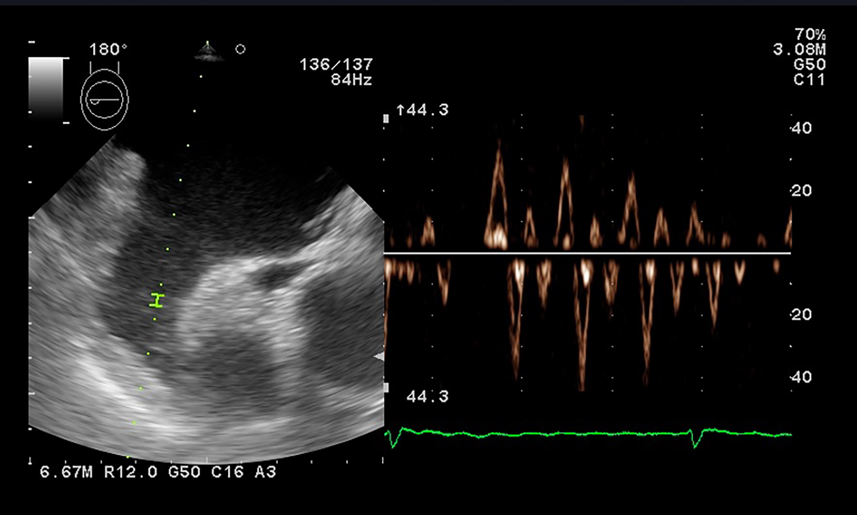857x515 pixels.
Task: Click the green Doppler sample volume marker
Action: pos(157,301)
